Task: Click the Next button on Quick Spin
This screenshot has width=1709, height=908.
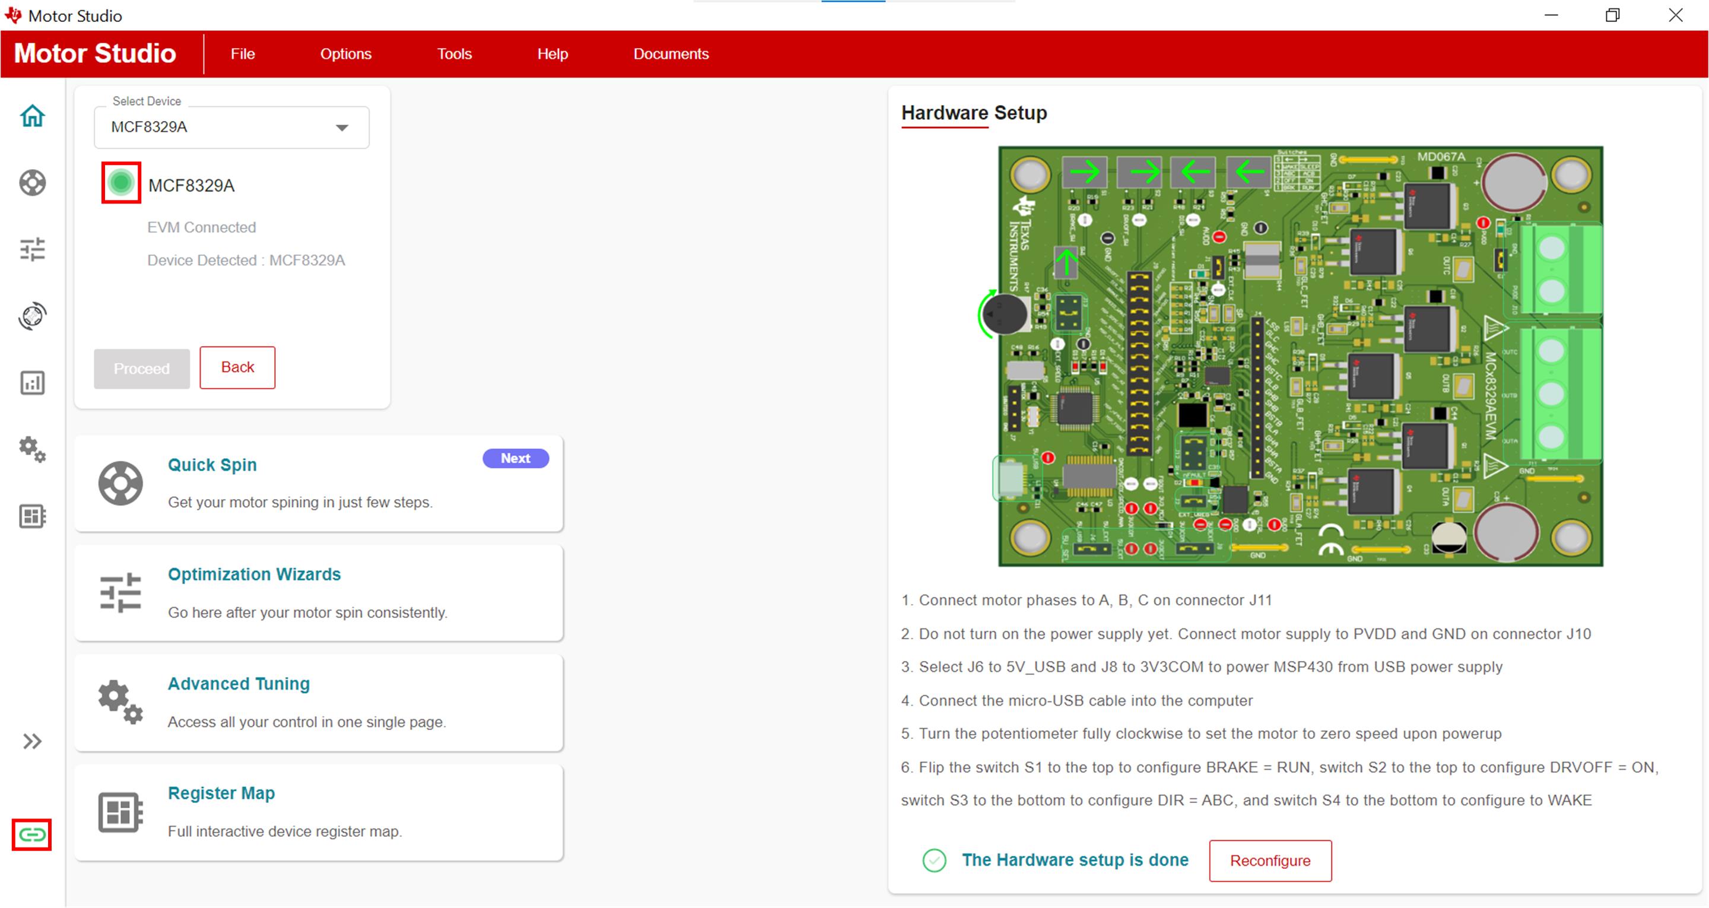Action: coord(516,458)
